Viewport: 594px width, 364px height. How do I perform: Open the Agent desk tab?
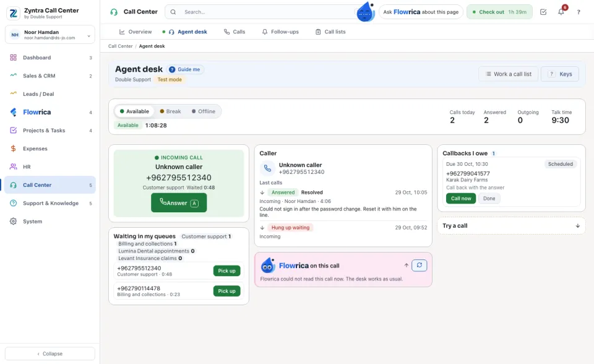click(x=187, y=32)
